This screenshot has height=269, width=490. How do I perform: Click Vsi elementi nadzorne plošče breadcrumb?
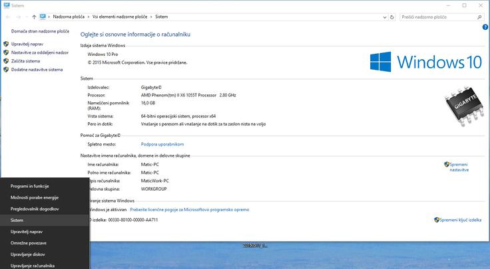[120, 17]
